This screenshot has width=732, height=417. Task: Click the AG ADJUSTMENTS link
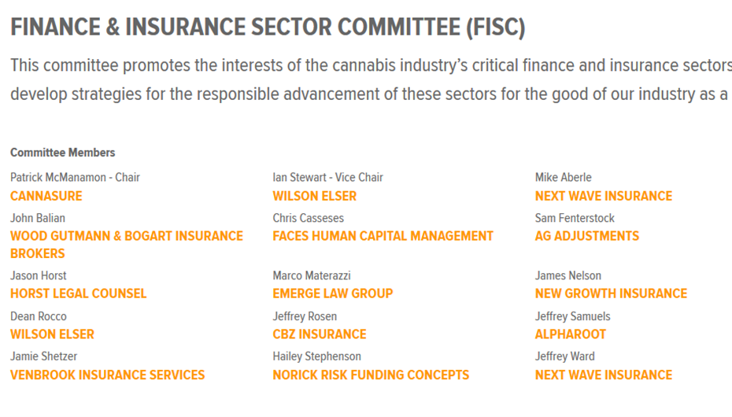click(x=587, y=236)
